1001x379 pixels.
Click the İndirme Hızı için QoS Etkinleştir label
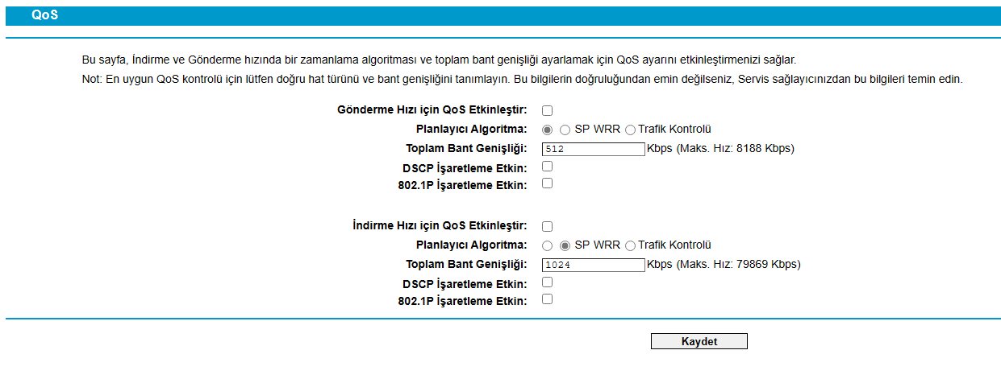(440, 226)
